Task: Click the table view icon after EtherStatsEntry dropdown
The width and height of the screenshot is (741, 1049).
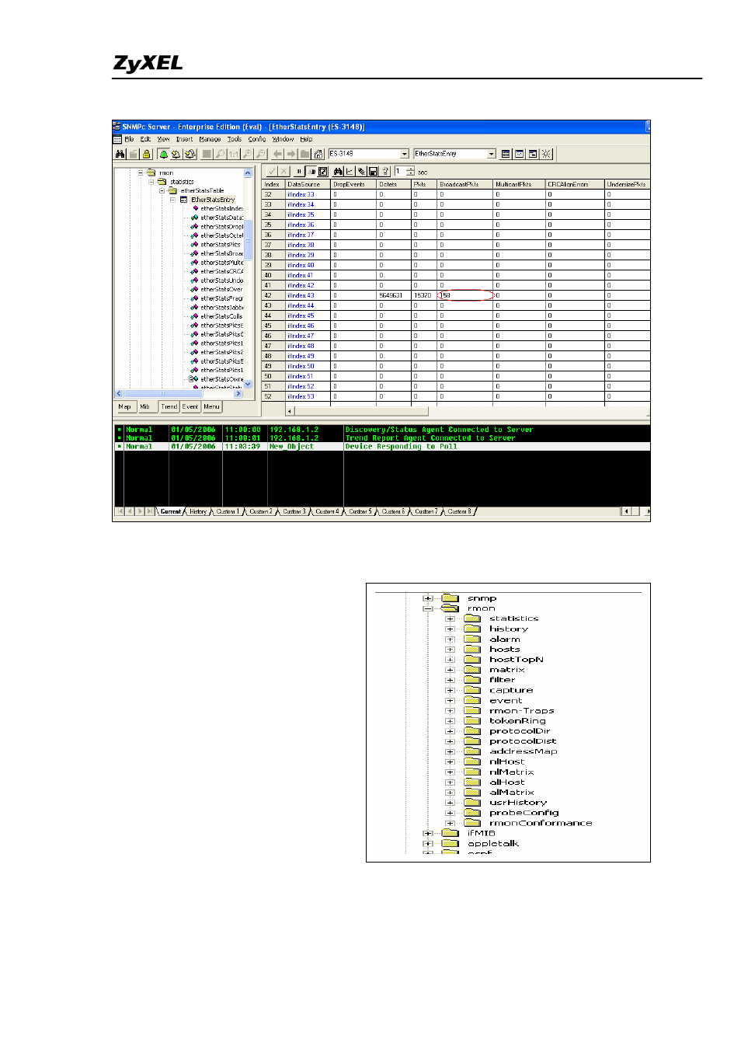Action: (x=506, y=154)
